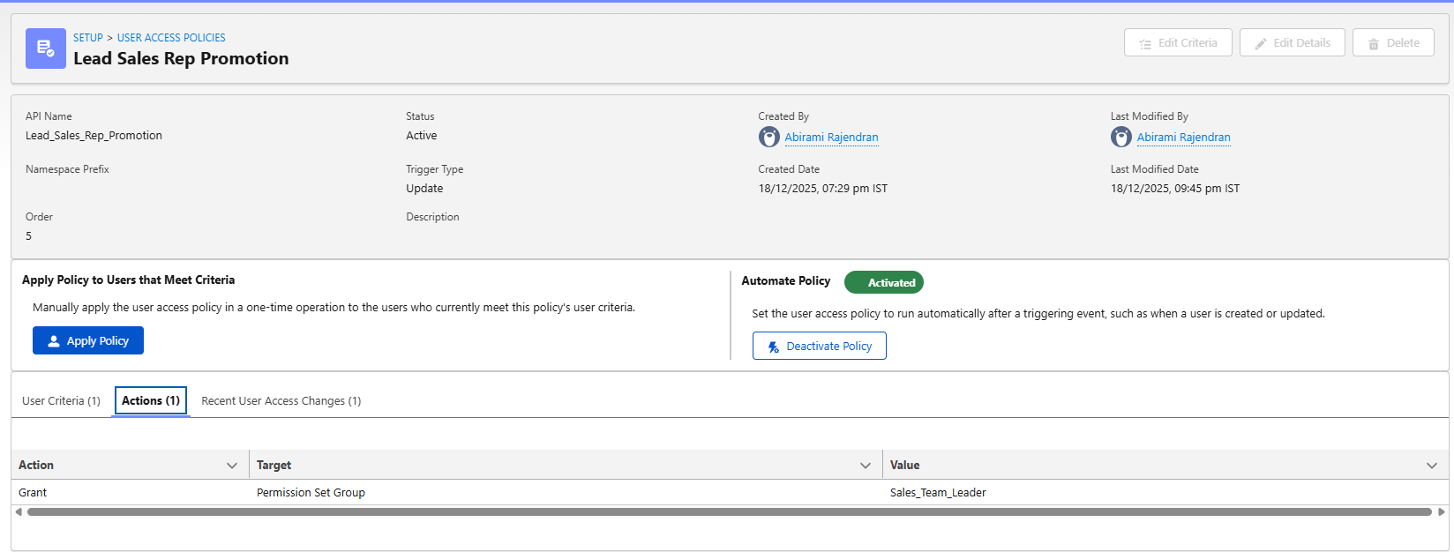Go to the SETUP breadcrumb link

87,38
